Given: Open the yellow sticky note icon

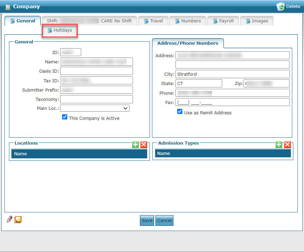Looking at the screenshot, I should tap(18, 219).
